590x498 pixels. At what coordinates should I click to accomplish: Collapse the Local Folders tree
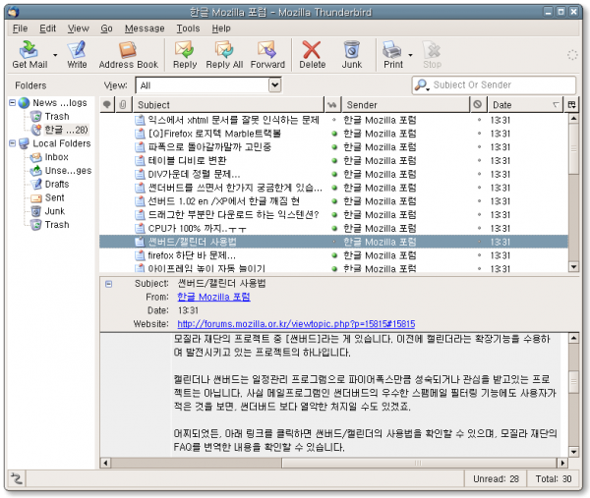pyautogui.click(x=13, y=143)
